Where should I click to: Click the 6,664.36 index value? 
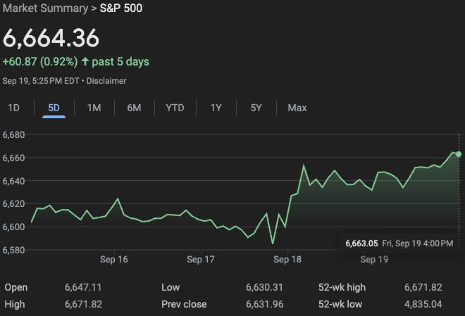[x=51, y=38]
